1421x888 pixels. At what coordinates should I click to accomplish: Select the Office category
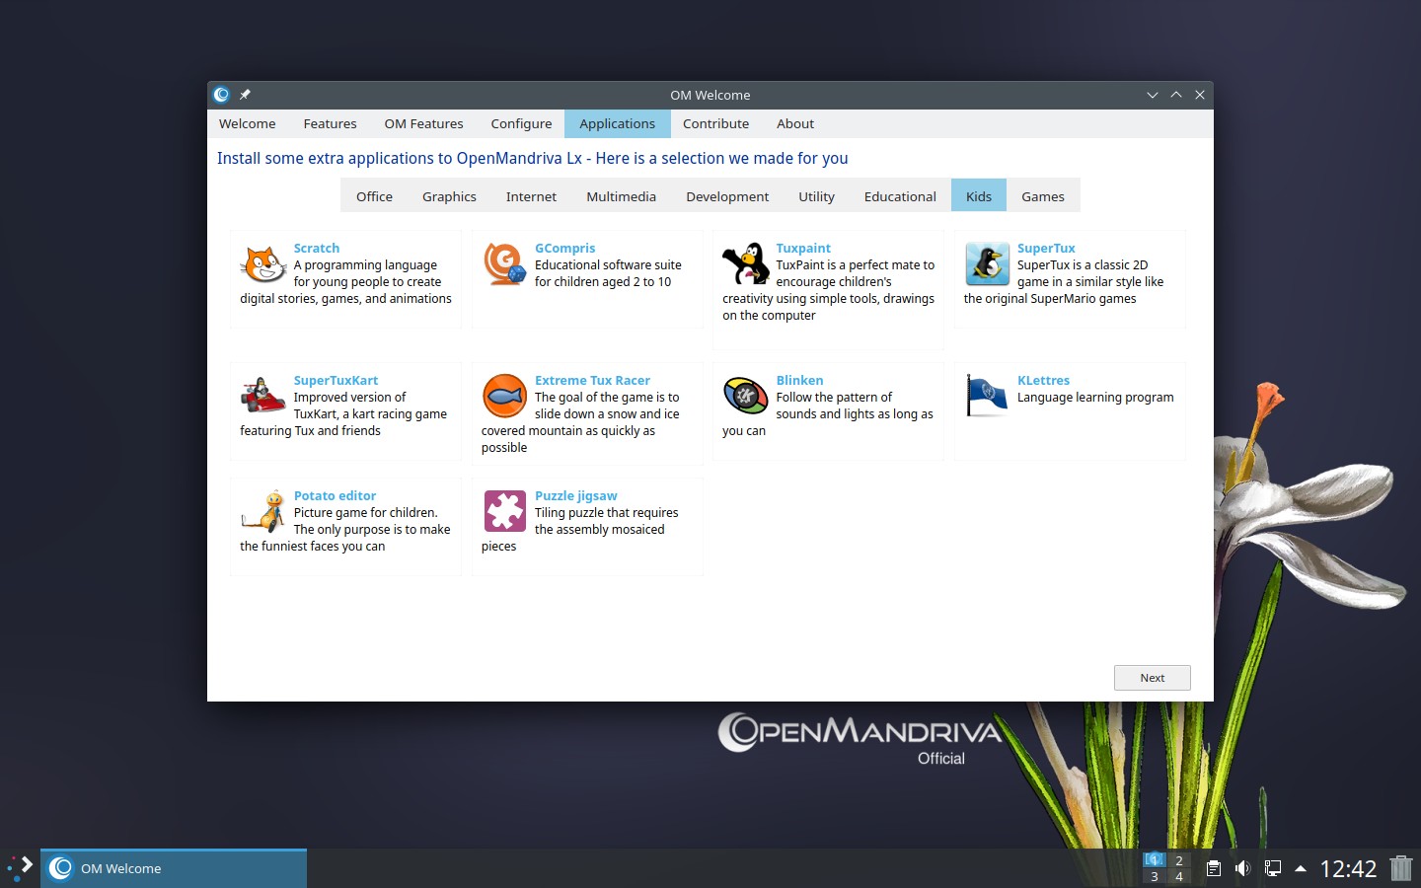(375, 196)
